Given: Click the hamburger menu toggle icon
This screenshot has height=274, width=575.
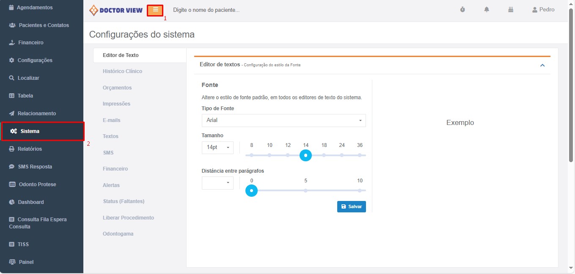Looking at the screenshot, I should click(155, 10).
